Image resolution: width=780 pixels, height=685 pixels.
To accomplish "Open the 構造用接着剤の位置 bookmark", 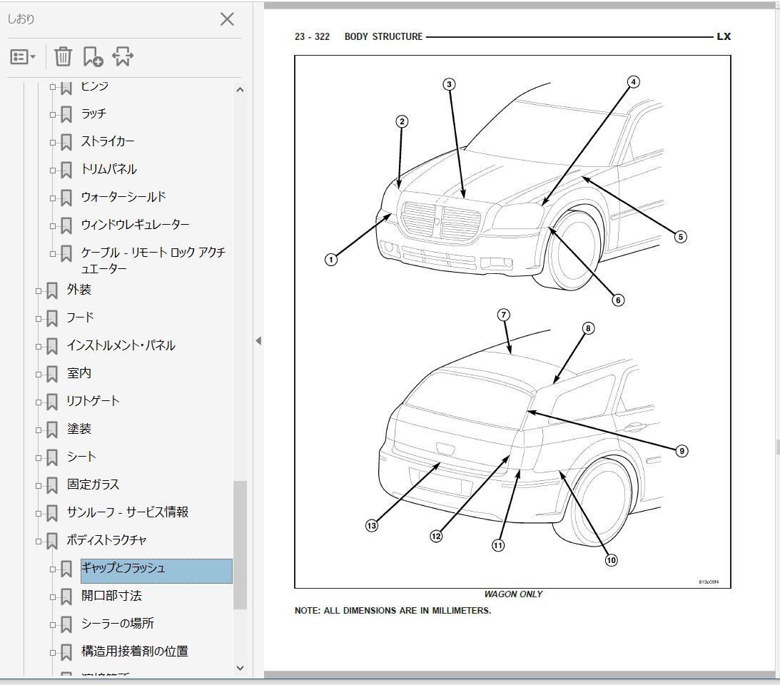I will (x=135, y=651).
